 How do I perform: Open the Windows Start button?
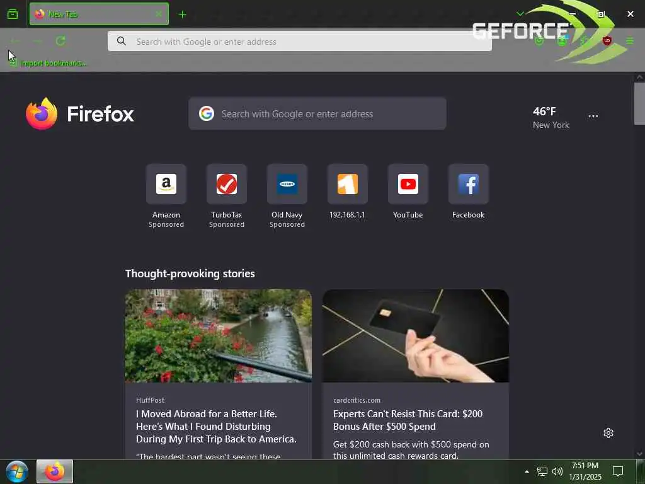pos(17,471)
